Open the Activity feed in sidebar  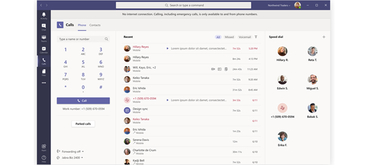(44, 16)
